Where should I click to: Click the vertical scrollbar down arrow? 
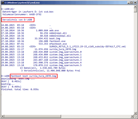point(135,113)
